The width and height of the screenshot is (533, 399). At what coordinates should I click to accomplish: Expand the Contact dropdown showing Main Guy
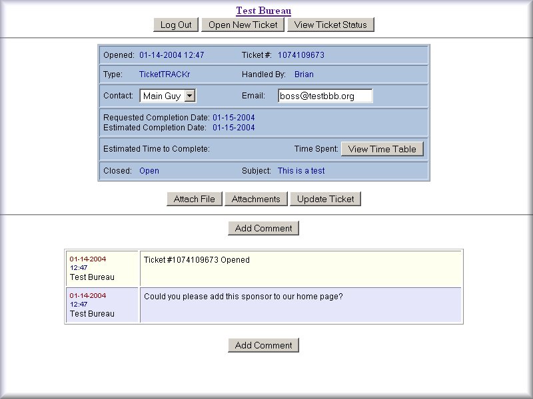click(x=189, y=96)
